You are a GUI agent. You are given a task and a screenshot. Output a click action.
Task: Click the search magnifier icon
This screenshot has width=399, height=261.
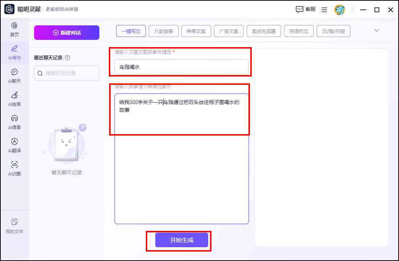click(x=40, y=73)
